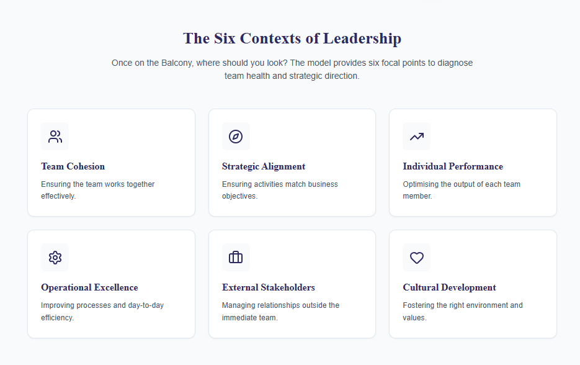Select 'Managing relationships outside' description text

click(280, 311)
